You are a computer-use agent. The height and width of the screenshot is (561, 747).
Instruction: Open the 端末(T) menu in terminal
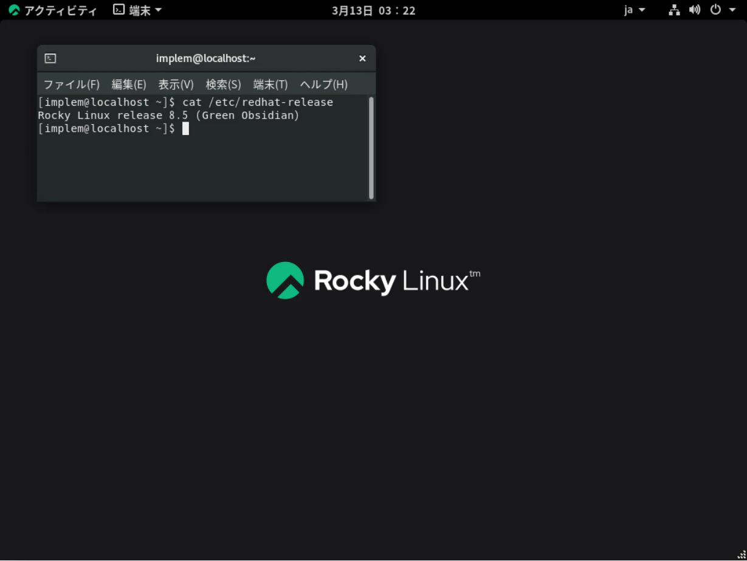point(270,84)
